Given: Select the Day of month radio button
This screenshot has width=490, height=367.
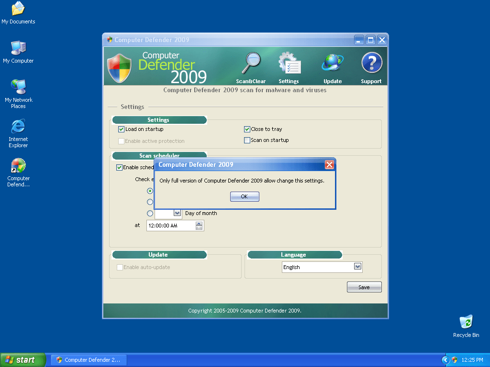Looking at the screenshot, I should tap(150, 213).
